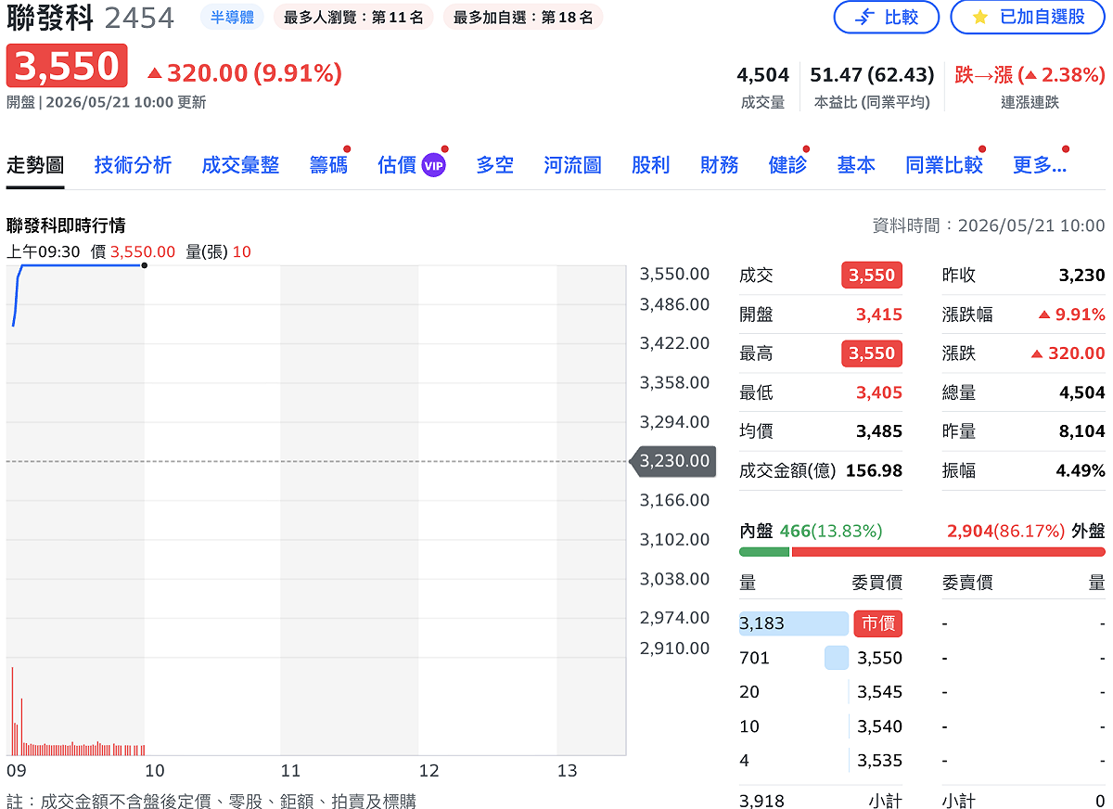Click the large 3,550 price badge
This screenshot has height=809, width=1113.
(67, 66)
